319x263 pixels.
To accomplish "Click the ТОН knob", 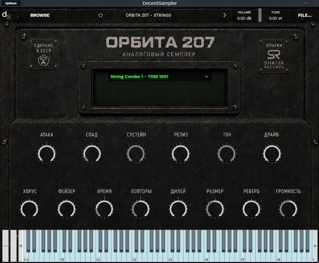I will [227, 154].
